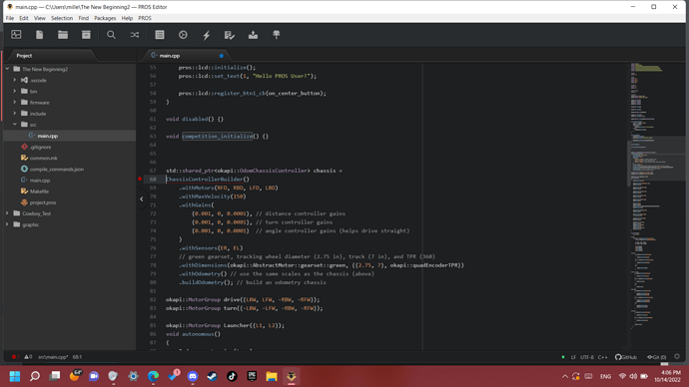Click the red error count in status bar

pos(15,357)
